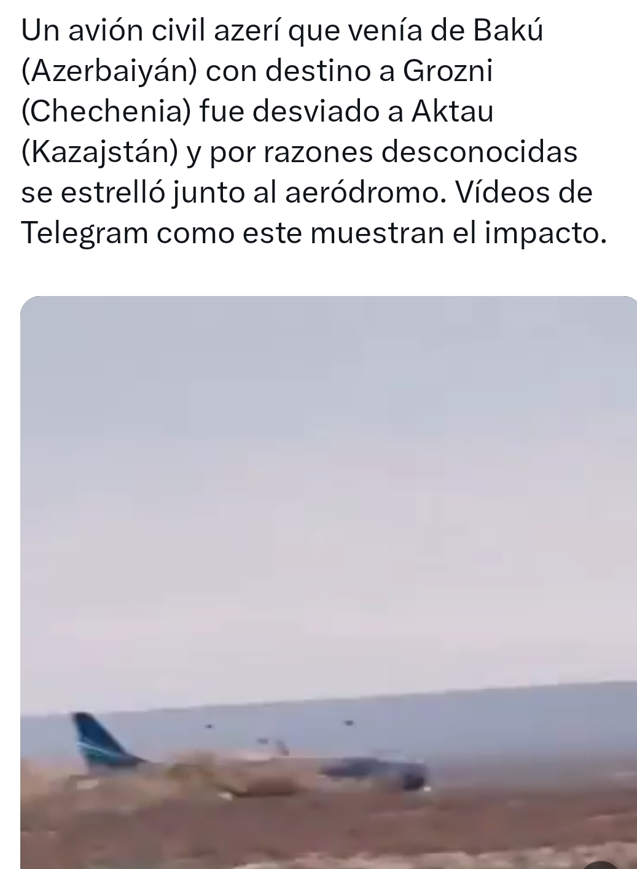
Task: Click "razones desconocidas" in the post
Action: click(x=420, y=152)
